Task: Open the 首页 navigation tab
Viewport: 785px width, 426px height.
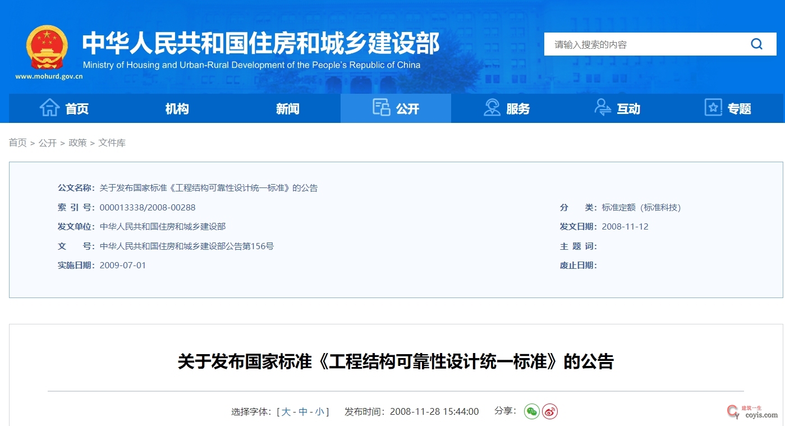Action: point(64,108)
